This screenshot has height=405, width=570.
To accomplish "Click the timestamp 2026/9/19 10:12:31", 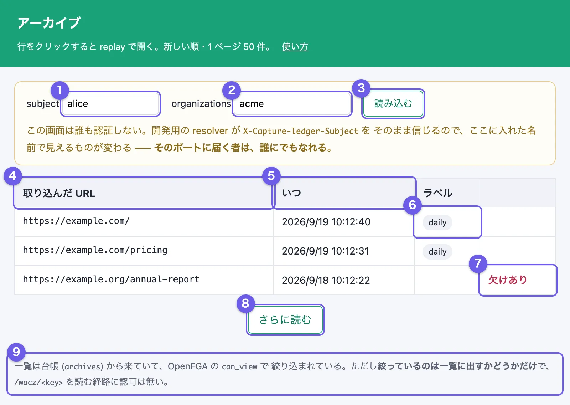I will click(x=325, y=251).
